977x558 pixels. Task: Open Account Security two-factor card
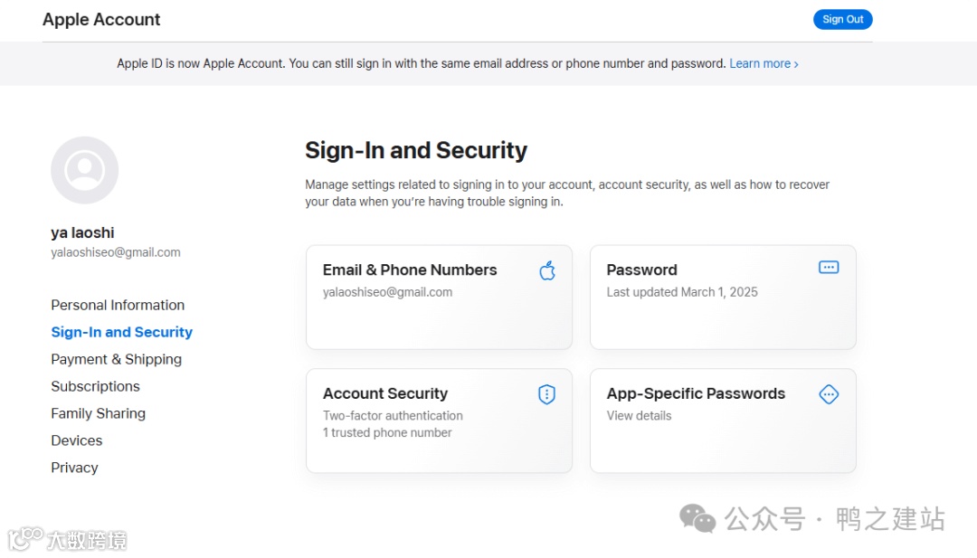point(439,421)
